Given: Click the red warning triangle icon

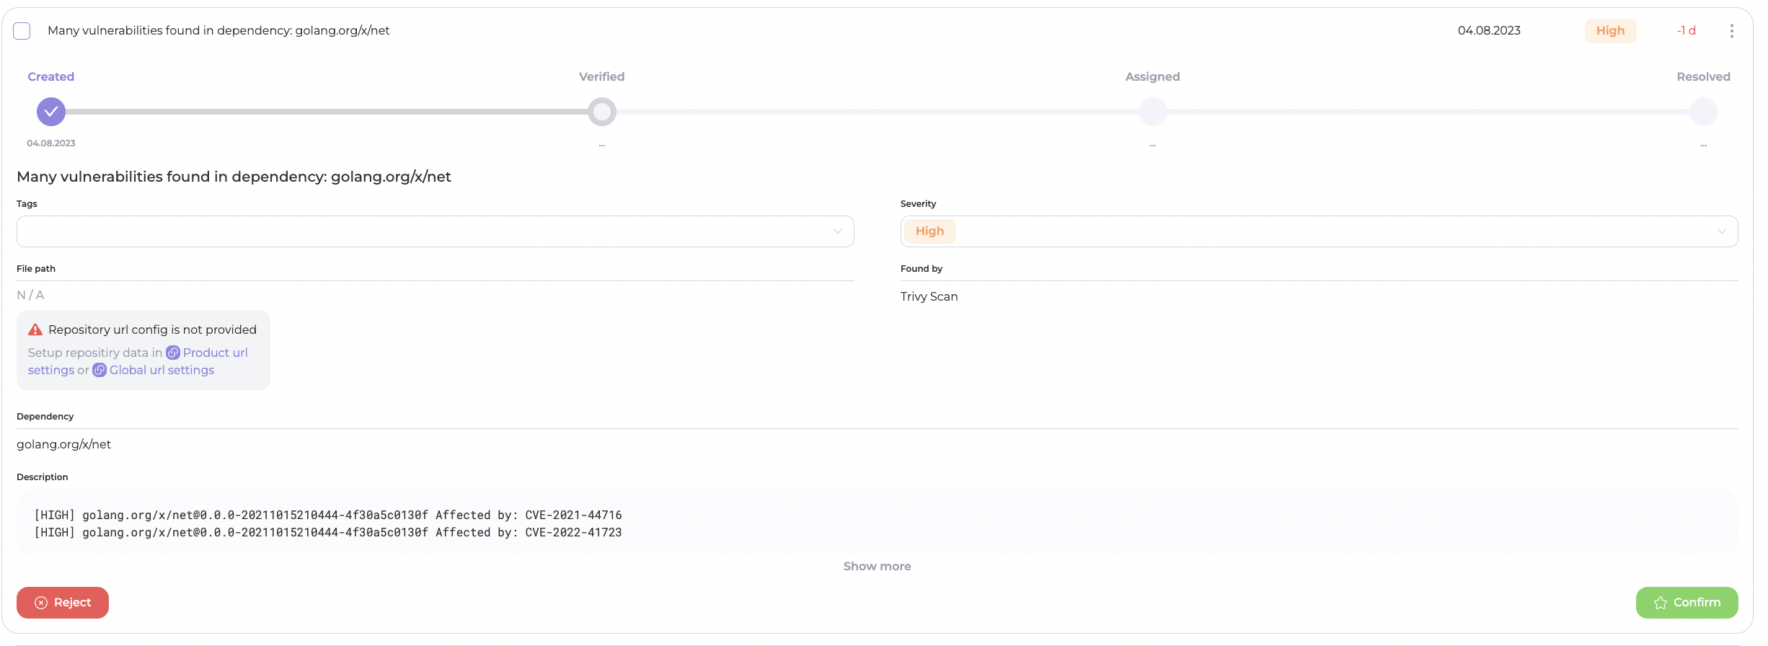Looking at the screenshot, I should [x=35, y=329].
